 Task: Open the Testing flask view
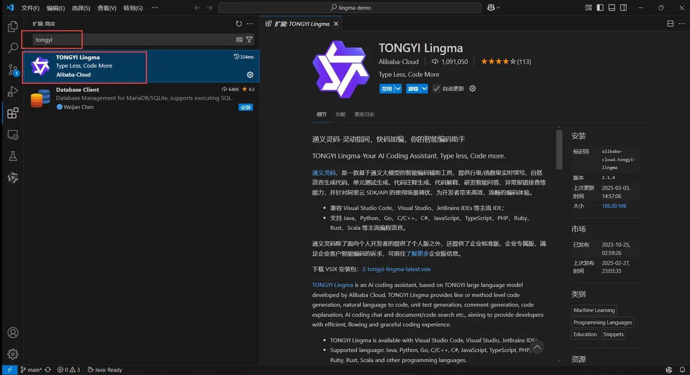13,156
